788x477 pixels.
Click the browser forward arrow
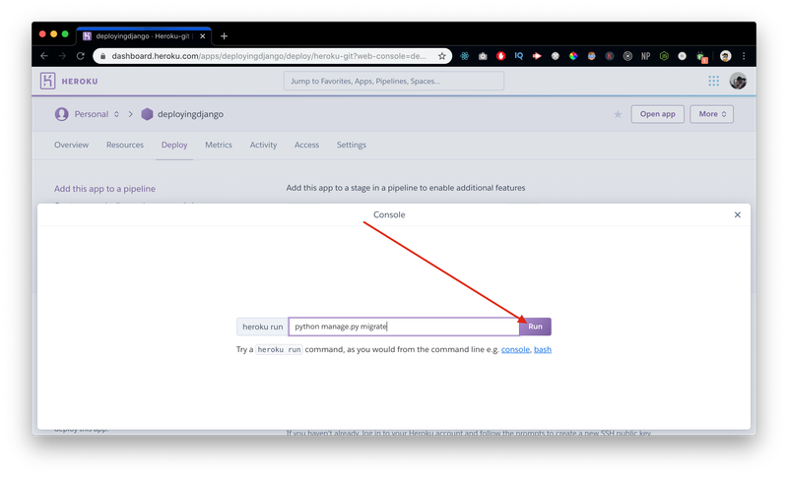tap(62, 56)
